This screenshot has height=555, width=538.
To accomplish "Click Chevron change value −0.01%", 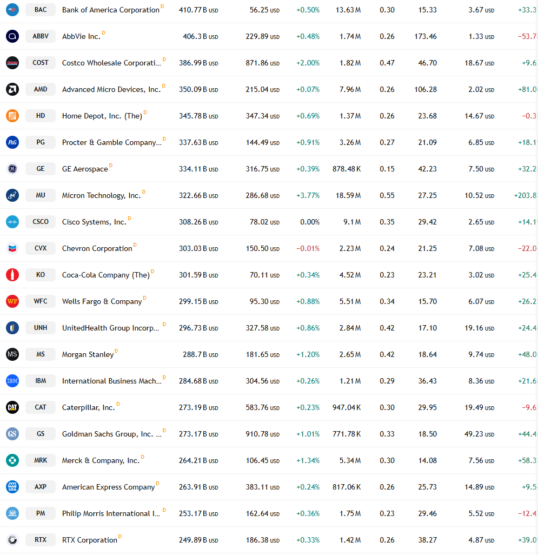I will (x=308, y=248).
